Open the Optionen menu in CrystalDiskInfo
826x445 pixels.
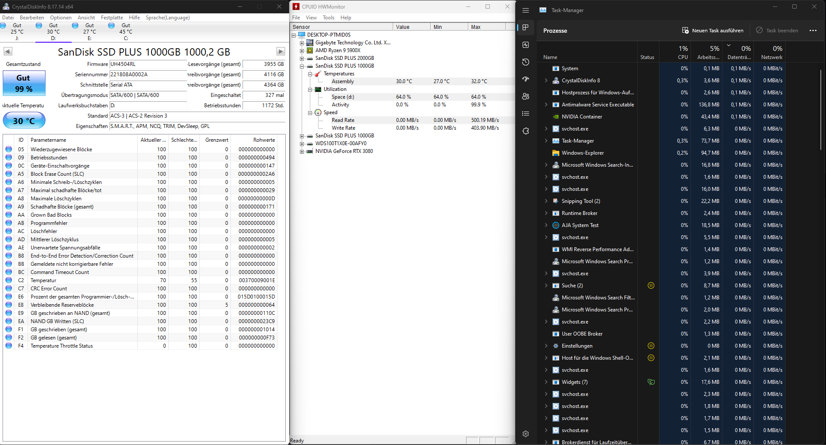[61, 18]
